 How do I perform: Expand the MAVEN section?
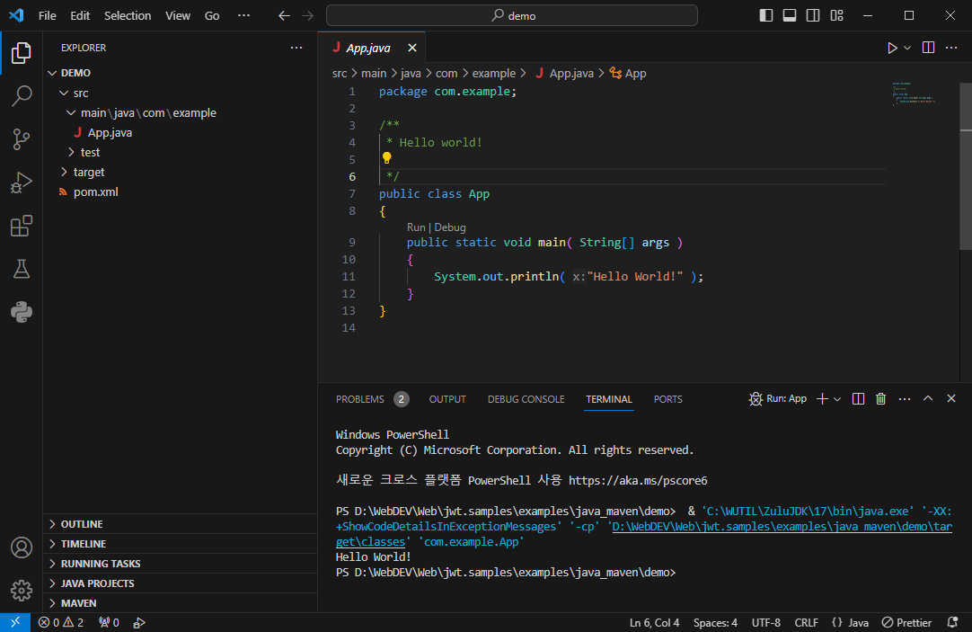(78, 603)
